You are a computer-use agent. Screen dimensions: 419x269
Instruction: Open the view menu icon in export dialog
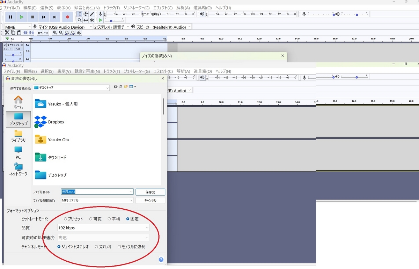(132, 87)
